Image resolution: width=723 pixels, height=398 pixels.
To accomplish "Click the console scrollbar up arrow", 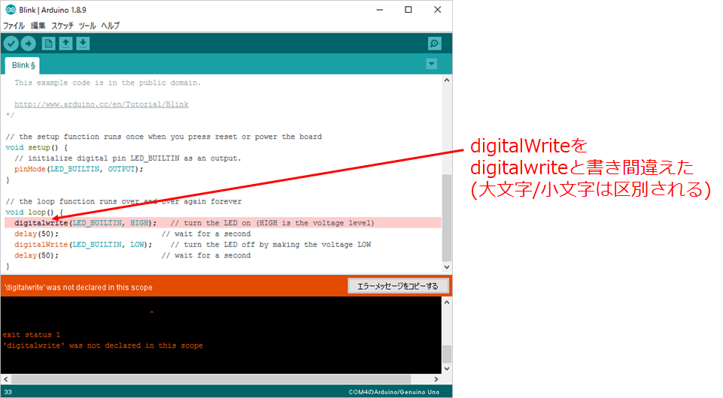I will pyautogui.click(x=446, y=303).
